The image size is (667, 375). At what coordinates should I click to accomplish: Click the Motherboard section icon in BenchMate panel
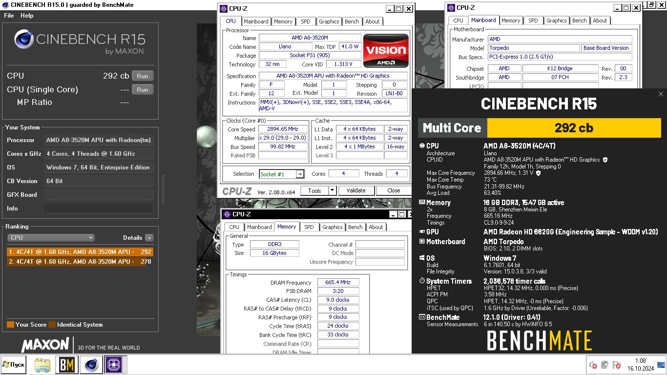422,241
